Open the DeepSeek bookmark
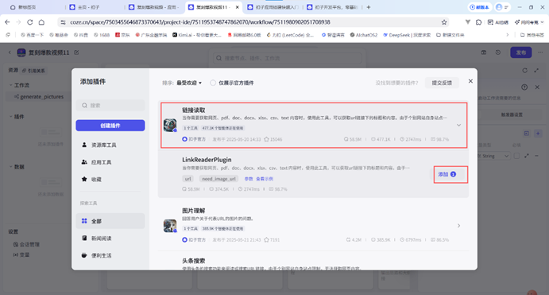Image resolution: width=549 pixels, height=295 pixels. pyautogui.click(x=407, y=35)
